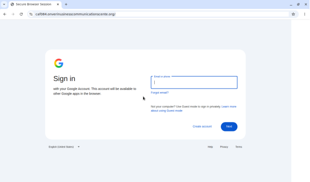View site information icon in address bar

click(31, 14)
